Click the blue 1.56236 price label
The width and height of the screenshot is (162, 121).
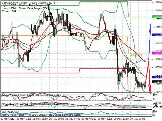pyautogui.click(x=157, y=77)
